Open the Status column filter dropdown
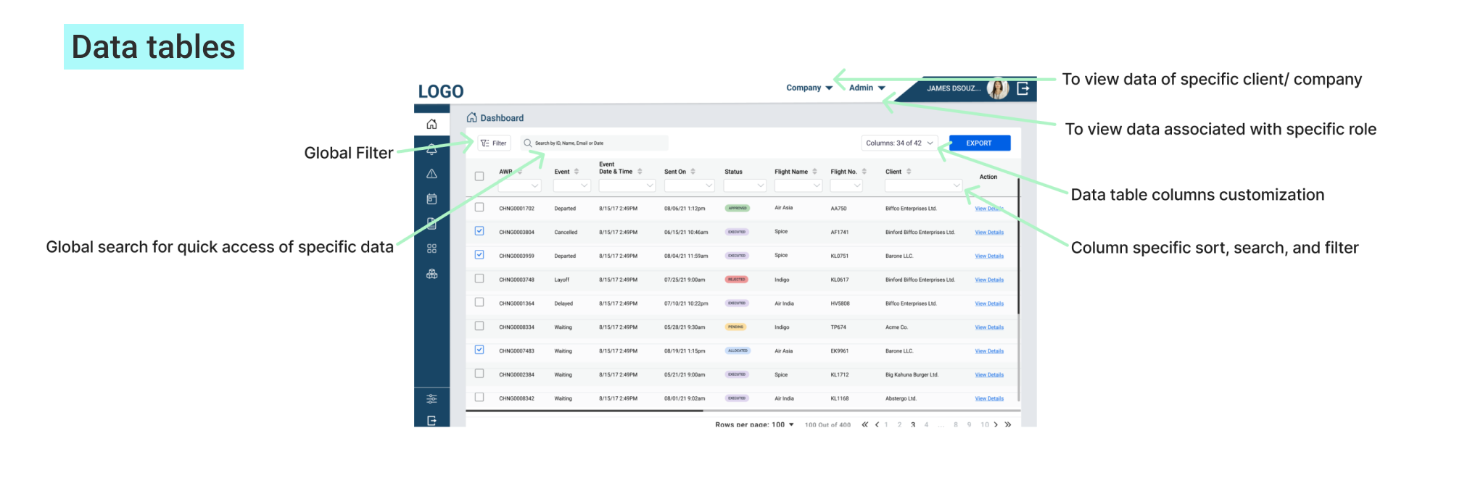The image size is (1462, 478). pyautogui.click(x=745, y=185)
